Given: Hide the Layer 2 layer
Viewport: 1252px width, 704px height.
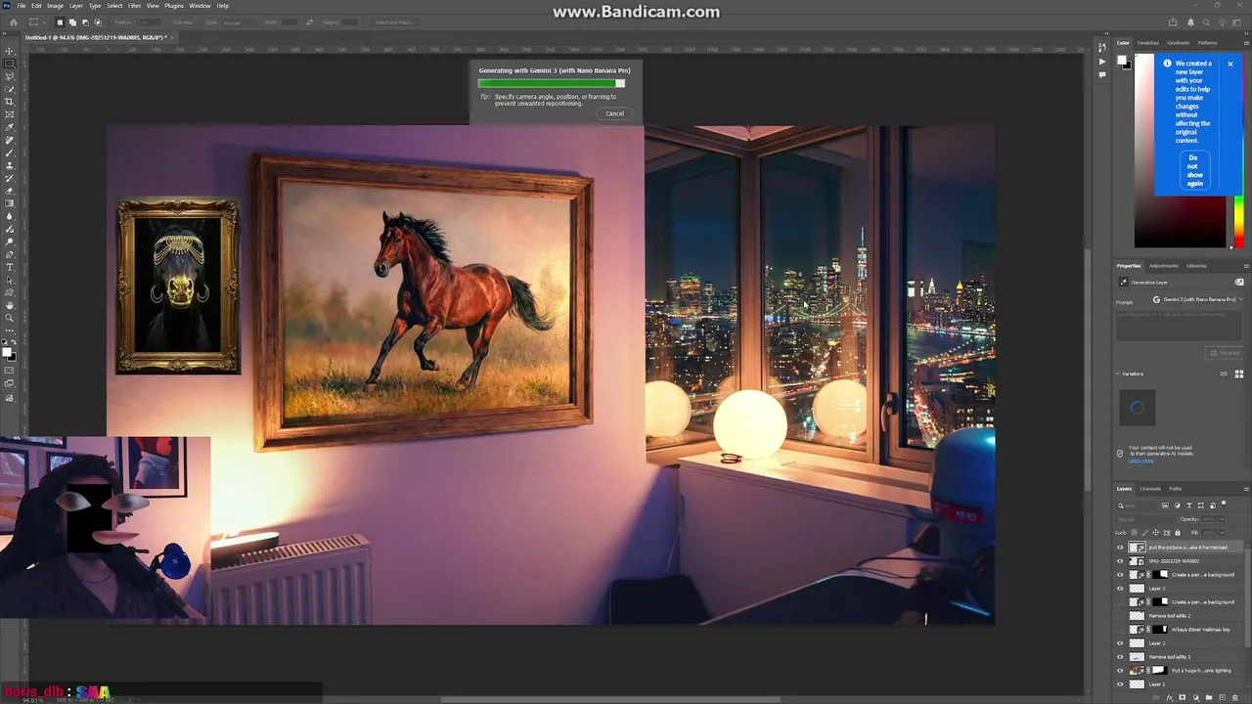Looking at the screenshot, I should (1120, 643).
